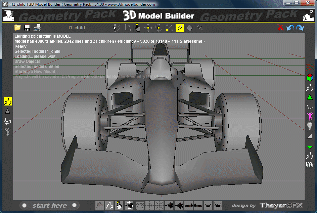Toggle scene lighting with the bulb icon
Image resolution: width=317 pixels, height=213 pixels.
click(310, 126)
